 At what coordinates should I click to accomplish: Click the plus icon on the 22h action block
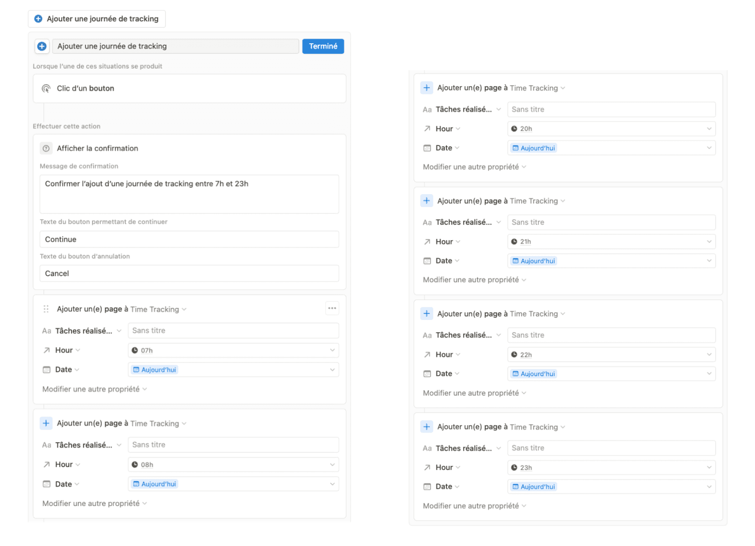tap(426, 314)
